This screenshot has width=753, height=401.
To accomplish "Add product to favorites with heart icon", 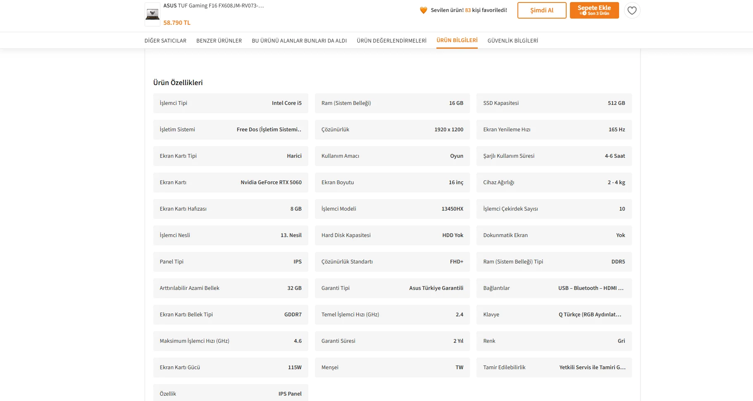I will point(632,10).
